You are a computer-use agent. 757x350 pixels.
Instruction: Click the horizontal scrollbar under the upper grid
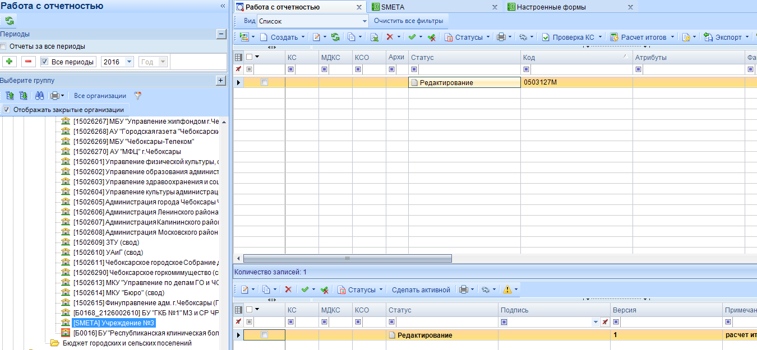(348, 259)
